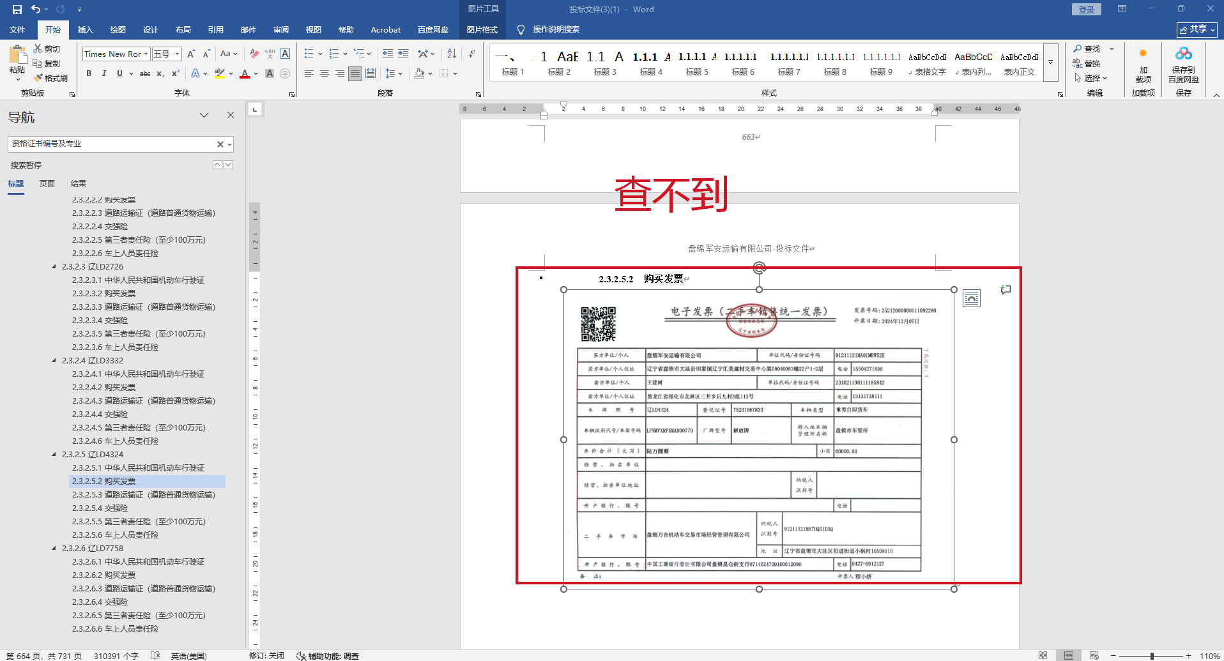Click 查找 (Find) in the editing group
Screen dimensions: 1224x661
[x=1087, y=49]
